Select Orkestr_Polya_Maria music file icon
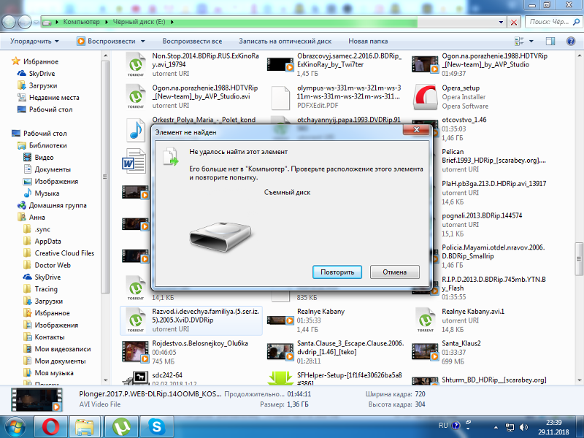The image size is (584, 438). (136, 130)
